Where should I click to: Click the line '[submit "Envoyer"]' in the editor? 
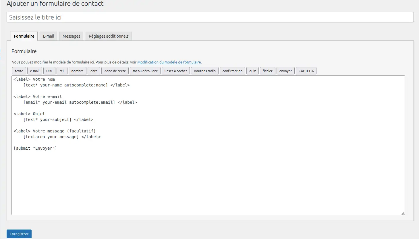coord(35,148)
